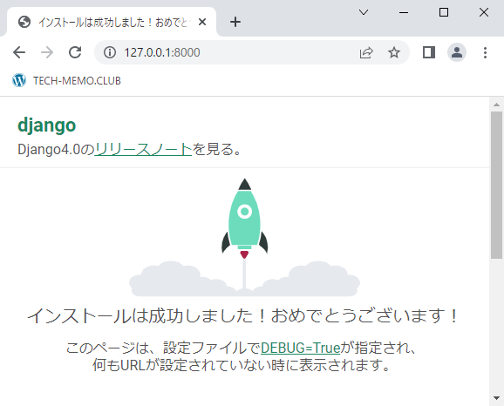Click the django logo heading
Viewport: 504px width, 406px height.
47,125
